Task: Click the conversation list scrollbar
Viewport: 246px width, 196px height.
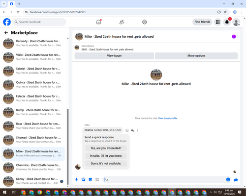Action: 67,147
